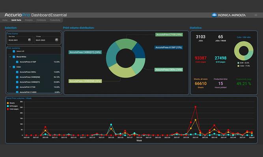Uncheck the AccurioPress C4080(EFI) checkbox
Viewport: 263px width, 157px height.
tap(17, 82)
